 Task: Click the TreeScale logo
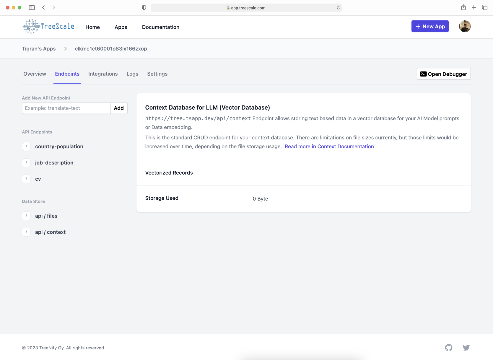49,27
